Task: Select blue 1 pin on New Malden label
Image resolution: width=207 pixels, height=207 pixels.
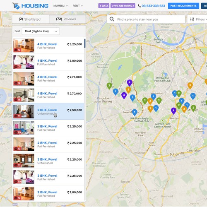Action: coord(135,113)
